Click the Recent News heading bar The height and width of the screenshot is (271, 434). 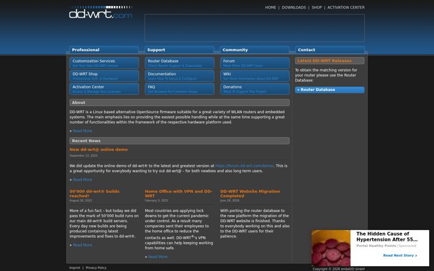click(180, 141)
